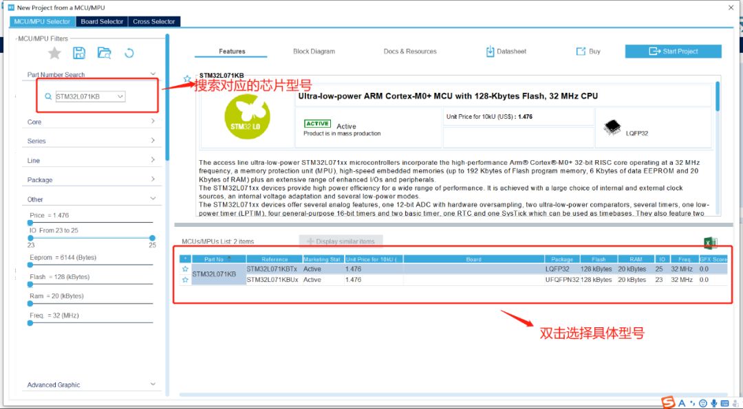Viewport: 743px width, 409px height.
Task: Sort by Freq. column header
Action: (x=684, y=259)
